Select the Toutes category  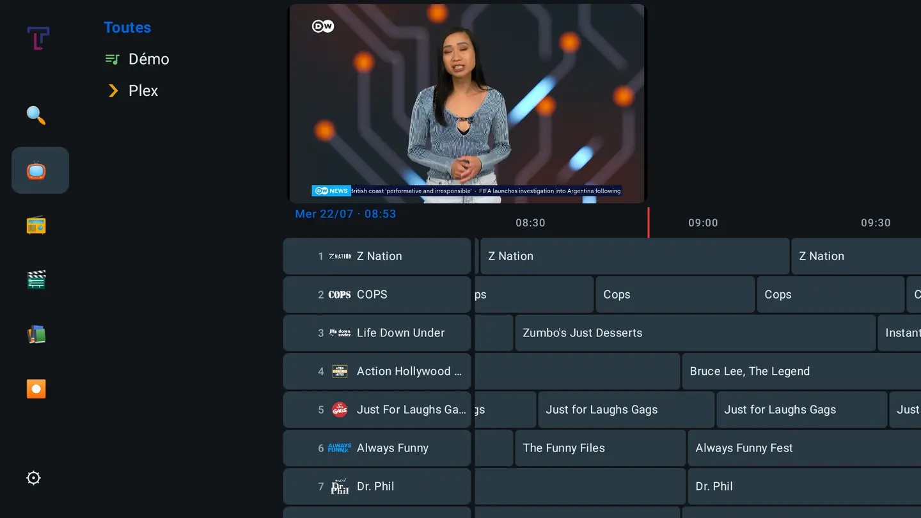coord(127,27)
